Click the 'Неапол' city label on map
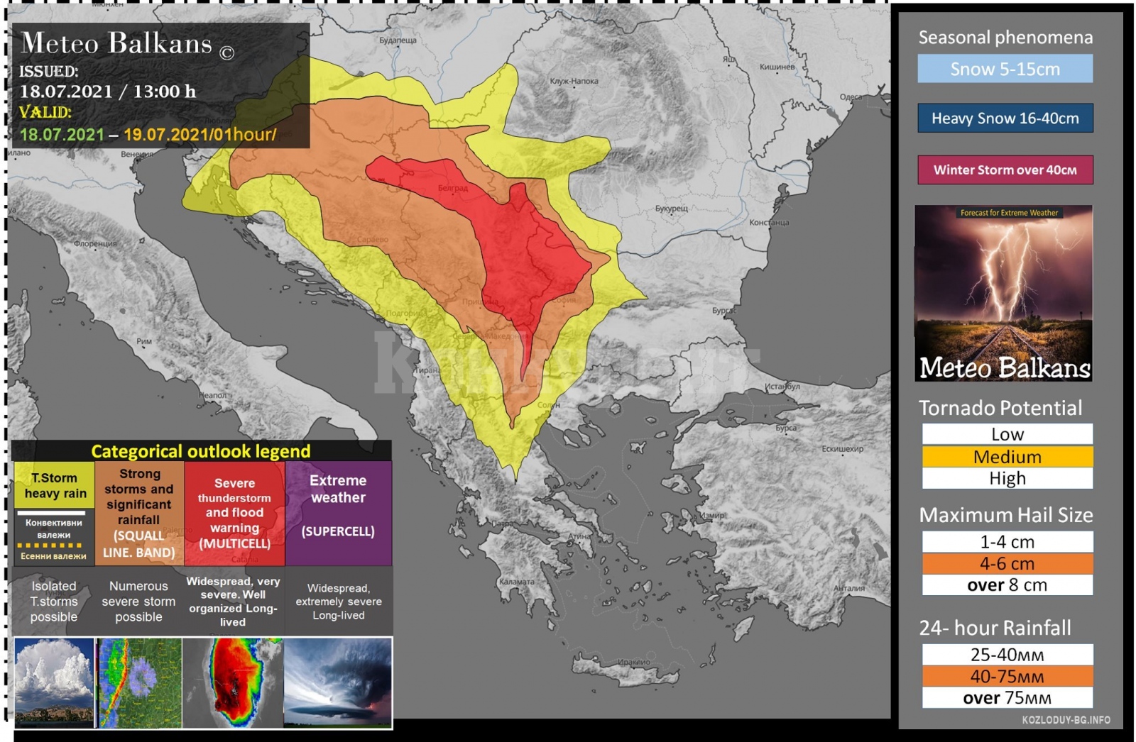This screenshot has height=742, width=1136. (x=212, y=395)
